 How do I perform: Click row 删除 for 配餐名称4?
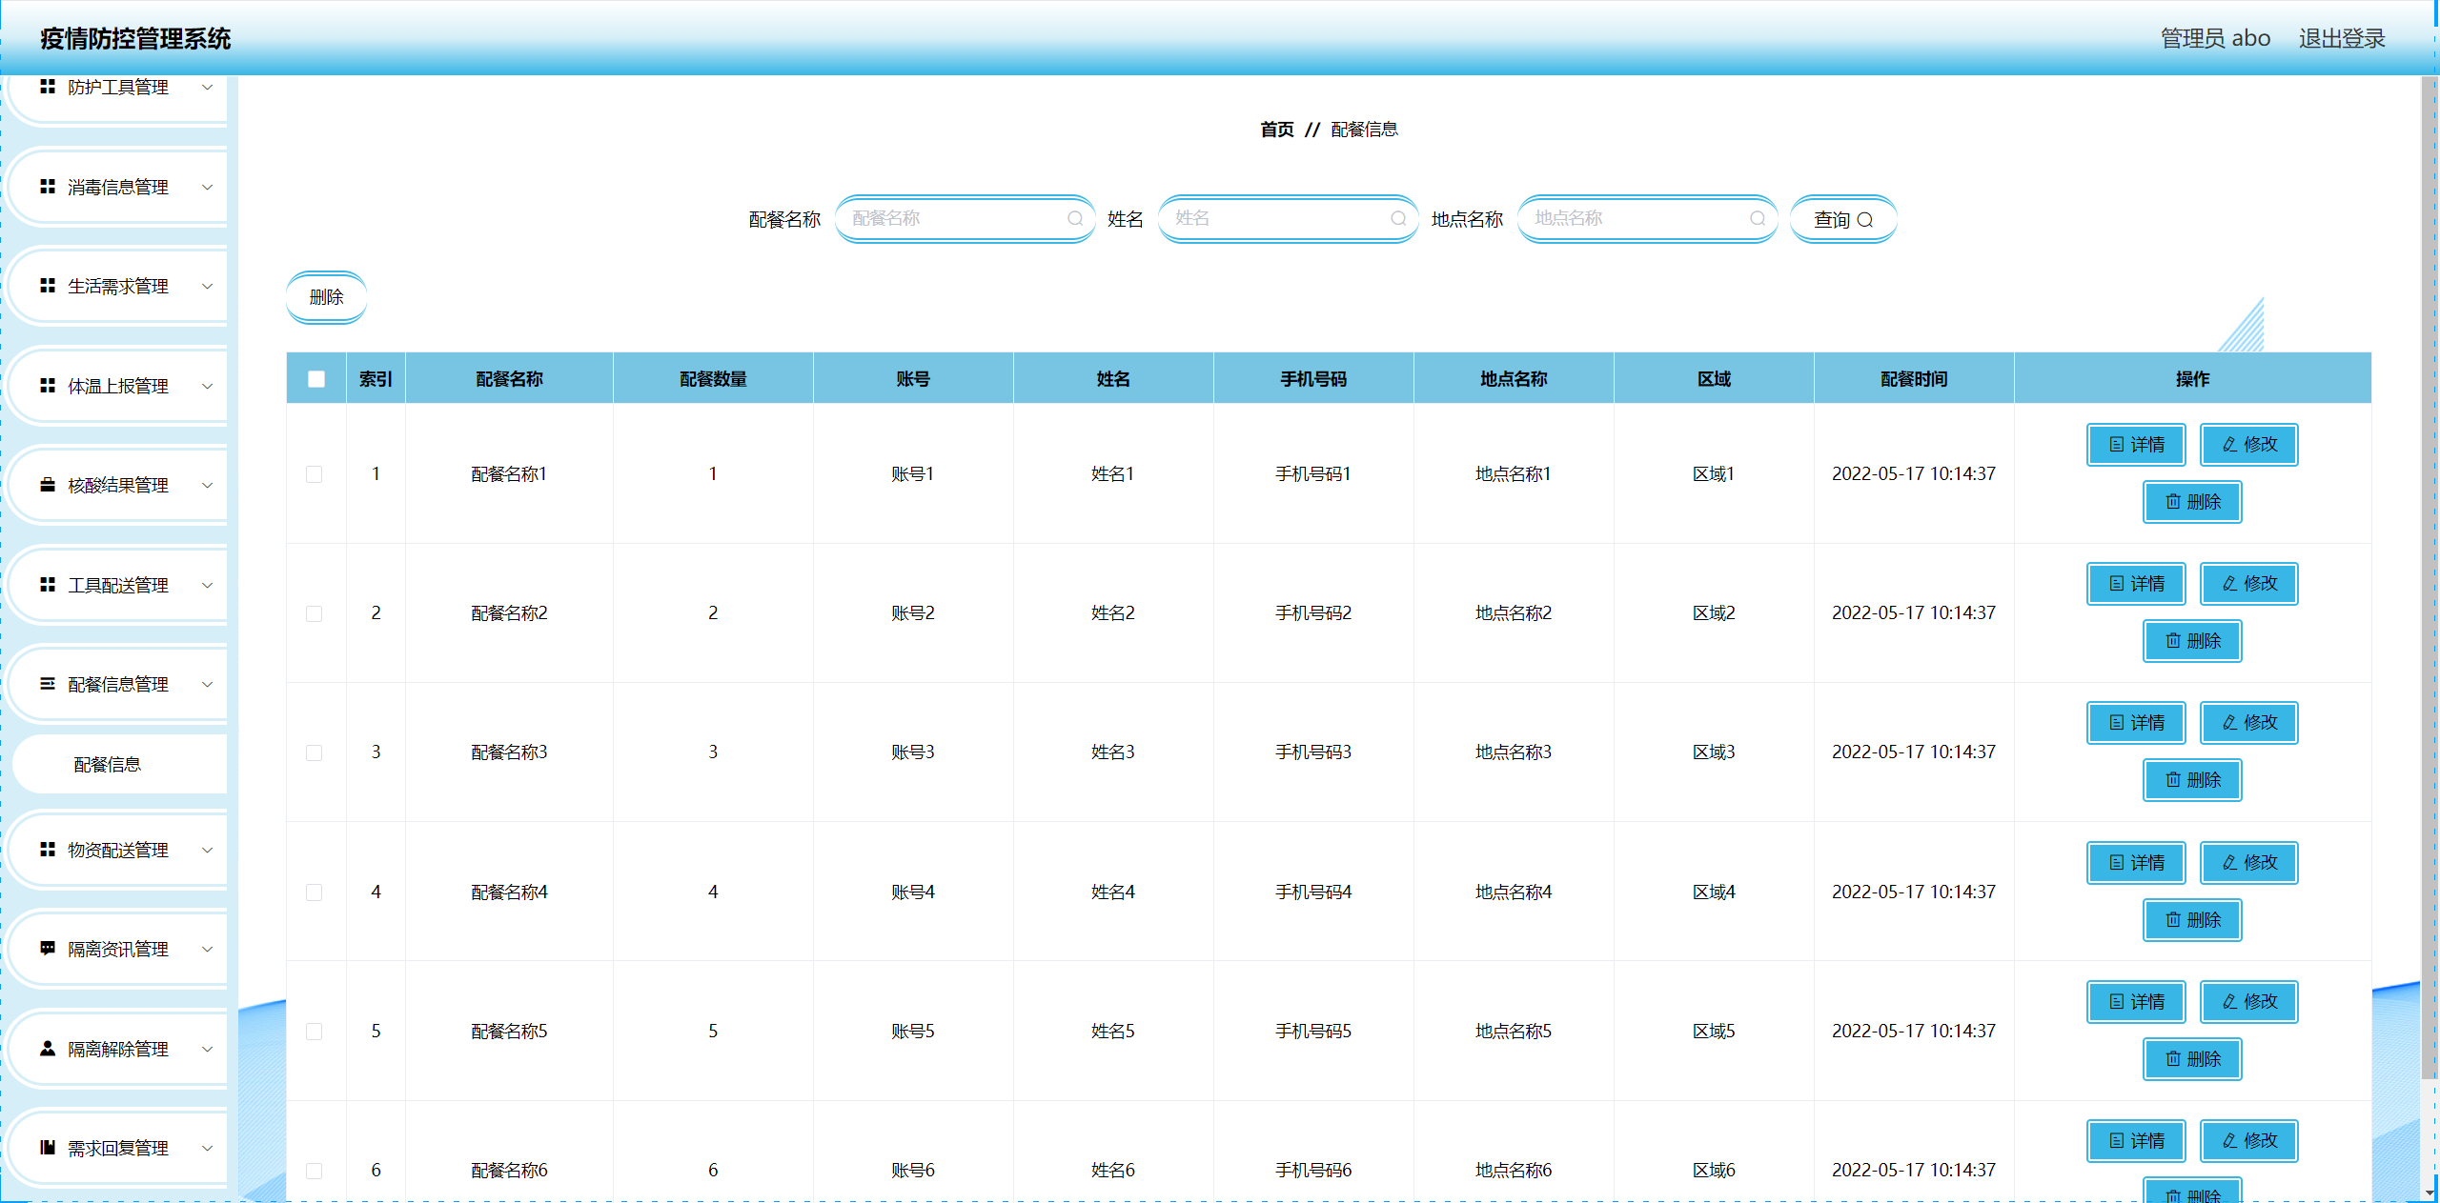coord(2192,920)
